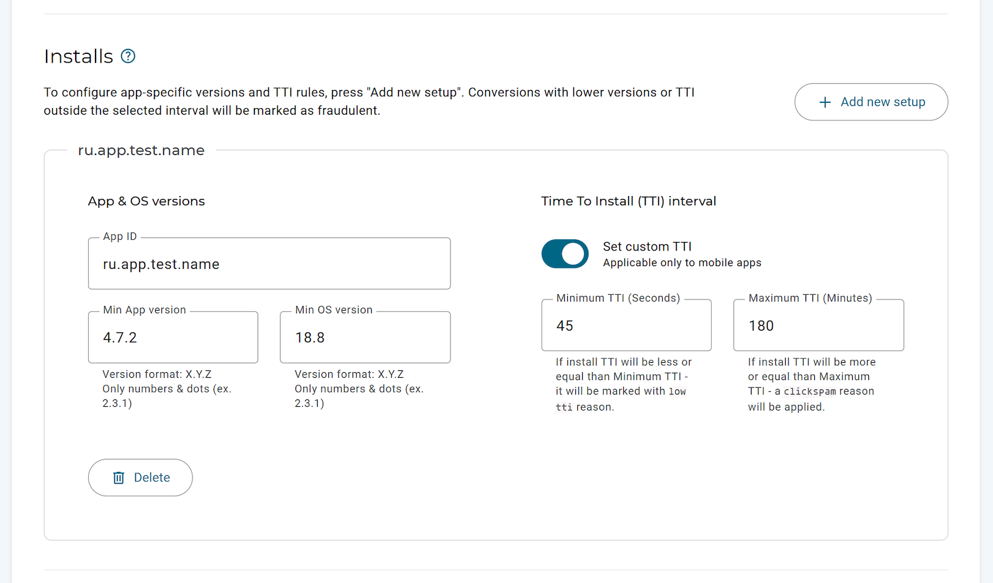
Task: Click the low tti helper text
Action: tap(623, 385)
